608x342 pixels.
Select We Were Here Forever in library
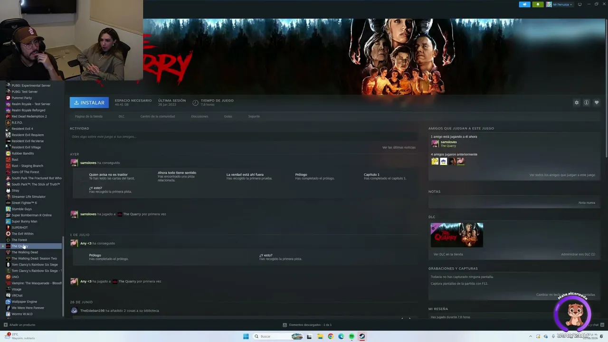(x=28, y=308)
